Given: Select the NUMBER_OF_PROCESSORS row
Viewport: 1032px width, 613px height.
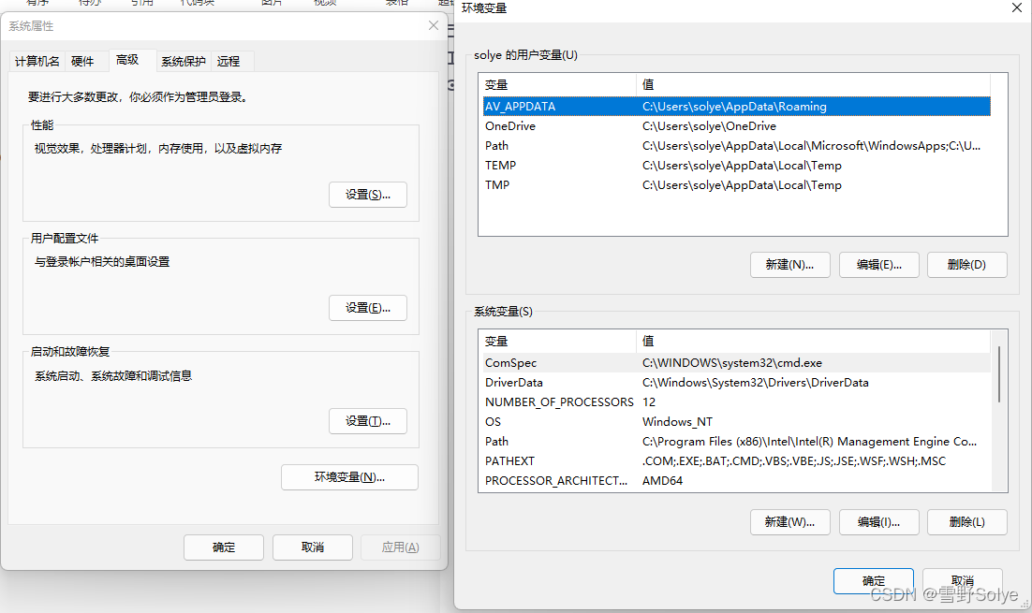Looking at the screenshot, I should 736,401.
